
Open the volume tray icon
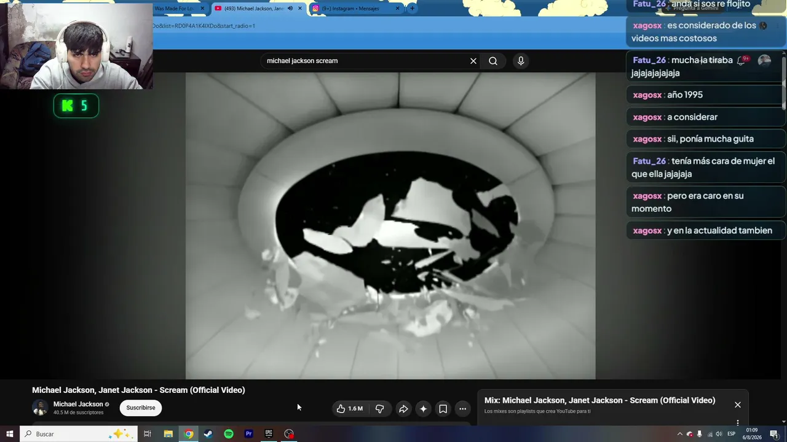pos(719,434)
